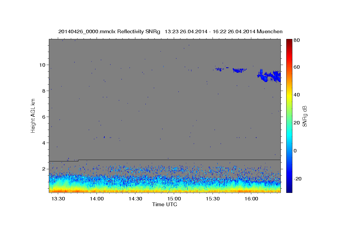
Task: Click the 14:00 time tick label
Action: (x=97, y=199)
